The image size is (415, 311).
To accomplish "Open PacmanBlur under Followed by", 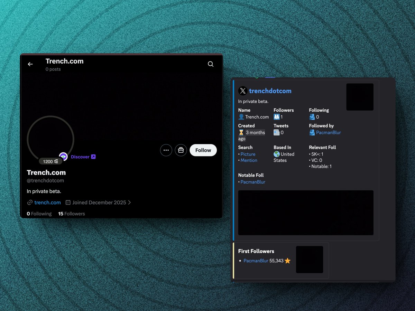I will pos(329,132).
